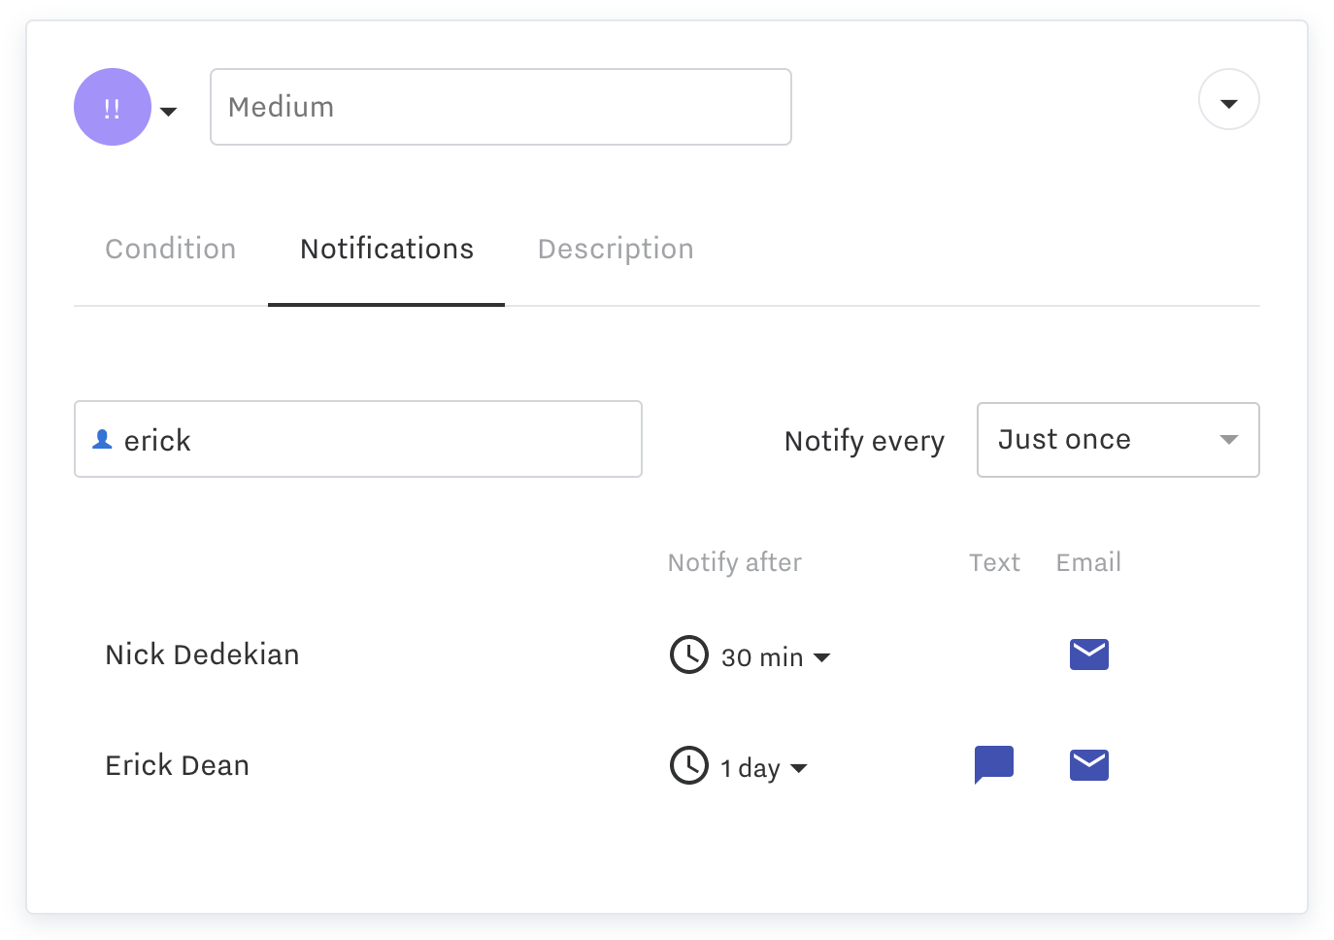This screenshot has width=1334, height=940.
Task: Click the Email column header
Action: [x=1088, y=562]
